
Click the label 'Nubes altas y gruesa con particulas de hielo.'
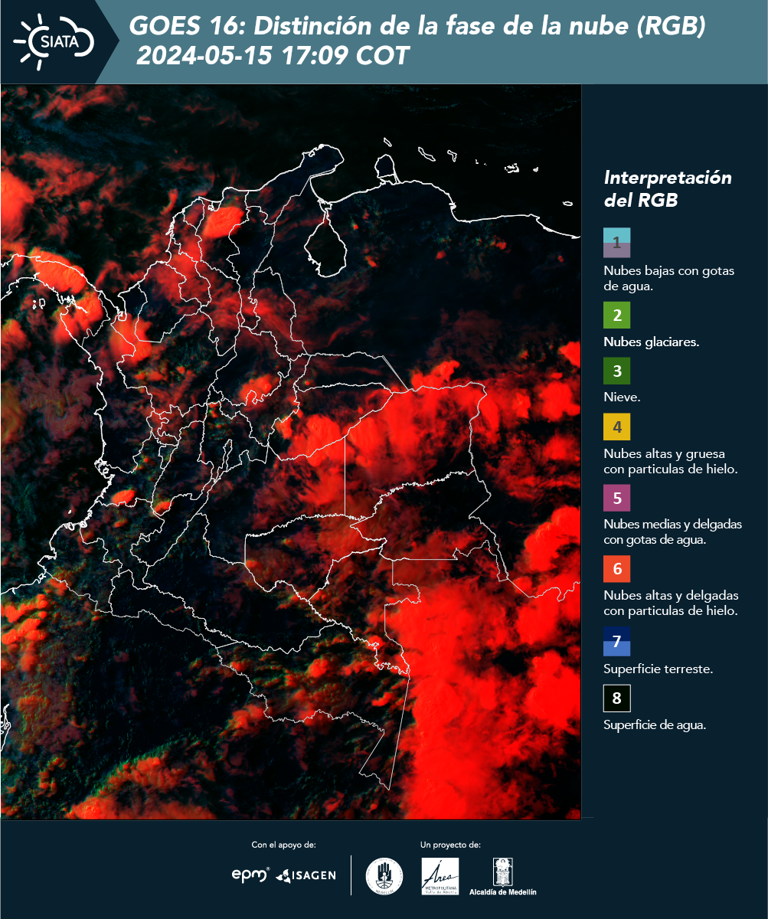(670, 461)
